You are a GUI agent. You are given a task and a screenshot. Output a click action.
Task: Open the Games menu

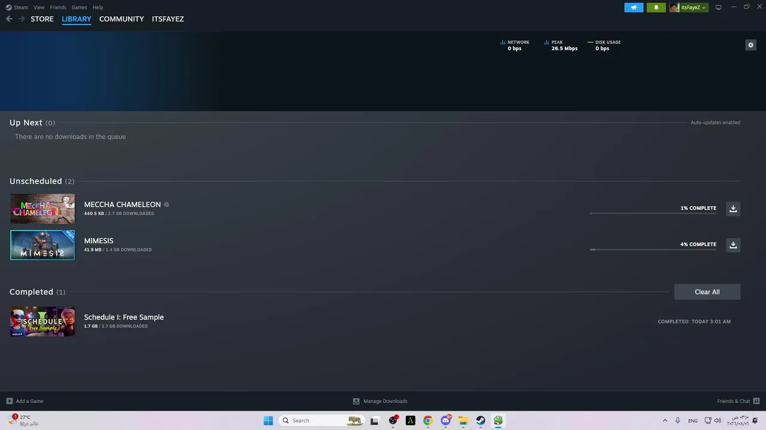tap(79, 7)
